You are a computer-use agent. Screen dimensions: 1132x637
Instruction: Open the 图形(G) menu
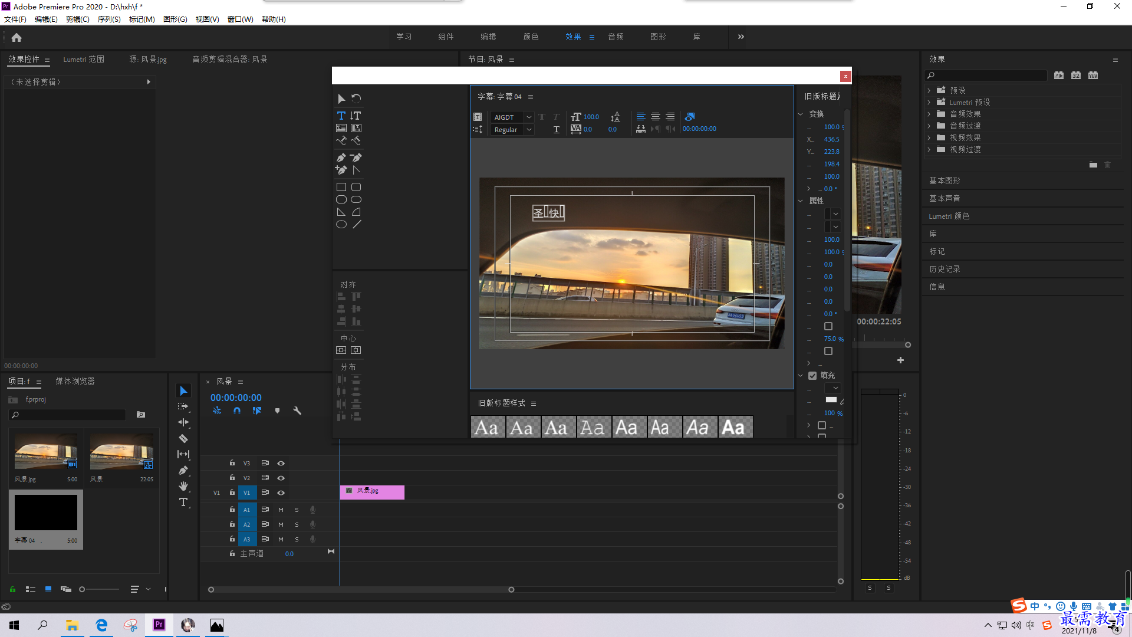coord(175,19)
